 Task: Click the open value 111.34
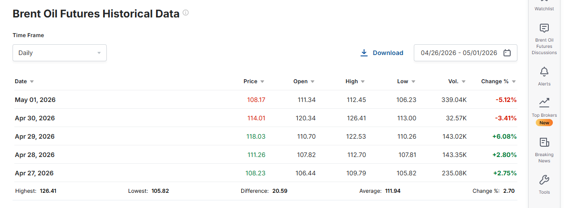coord(307,100)
